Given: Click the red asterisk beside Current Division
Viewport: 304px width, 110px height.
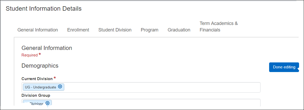Looking at the screenshot, I should [55, 78].
